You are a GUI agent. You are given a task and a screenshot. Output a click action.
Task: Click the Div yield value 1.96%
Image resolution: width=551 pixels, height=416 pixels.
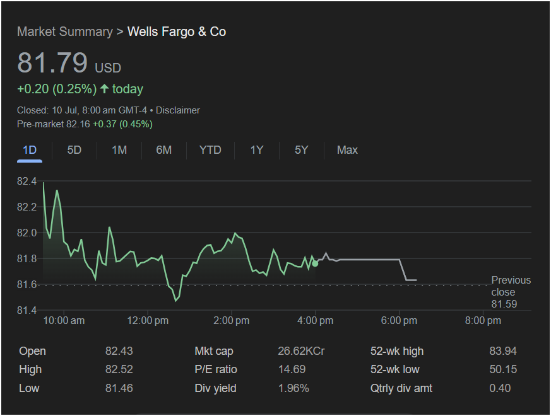pos(293,388)
